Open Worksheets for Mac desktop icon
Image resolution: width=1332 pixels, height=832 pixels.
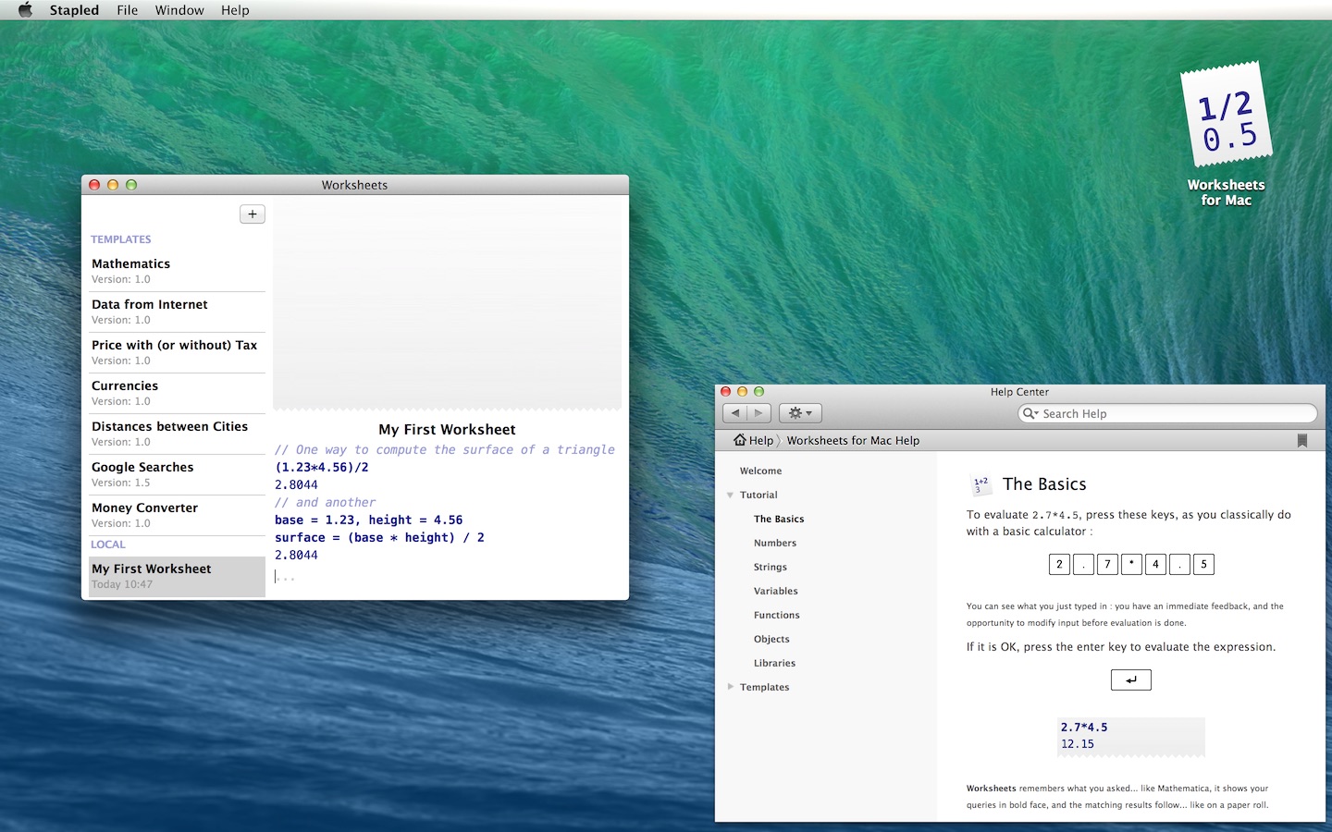pyautogui.click(x=1227, y=134)
